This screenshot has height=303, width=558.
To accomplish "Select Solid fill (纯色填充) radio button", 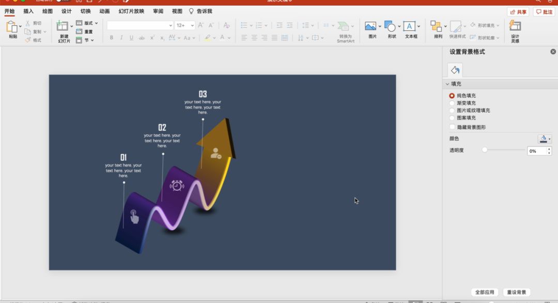I will [452, 96].
